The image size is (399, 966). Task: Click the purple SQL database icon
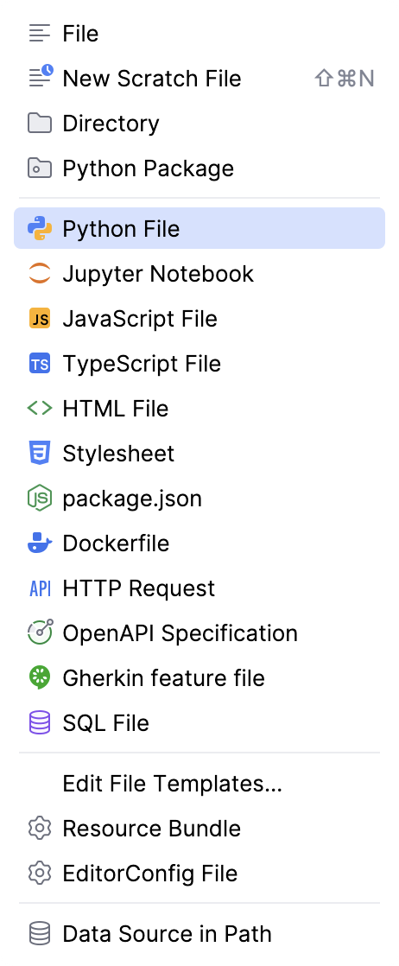tap(40, 722)
